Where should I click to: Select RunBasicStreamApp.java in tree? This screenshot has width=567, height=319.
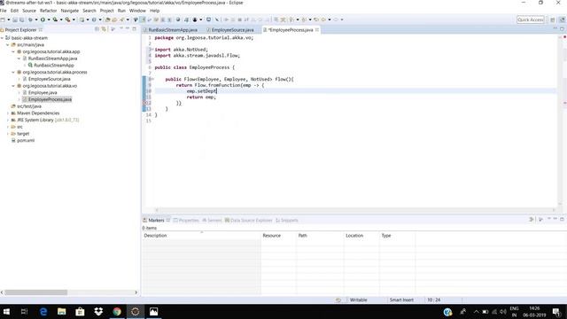(52, 58)
